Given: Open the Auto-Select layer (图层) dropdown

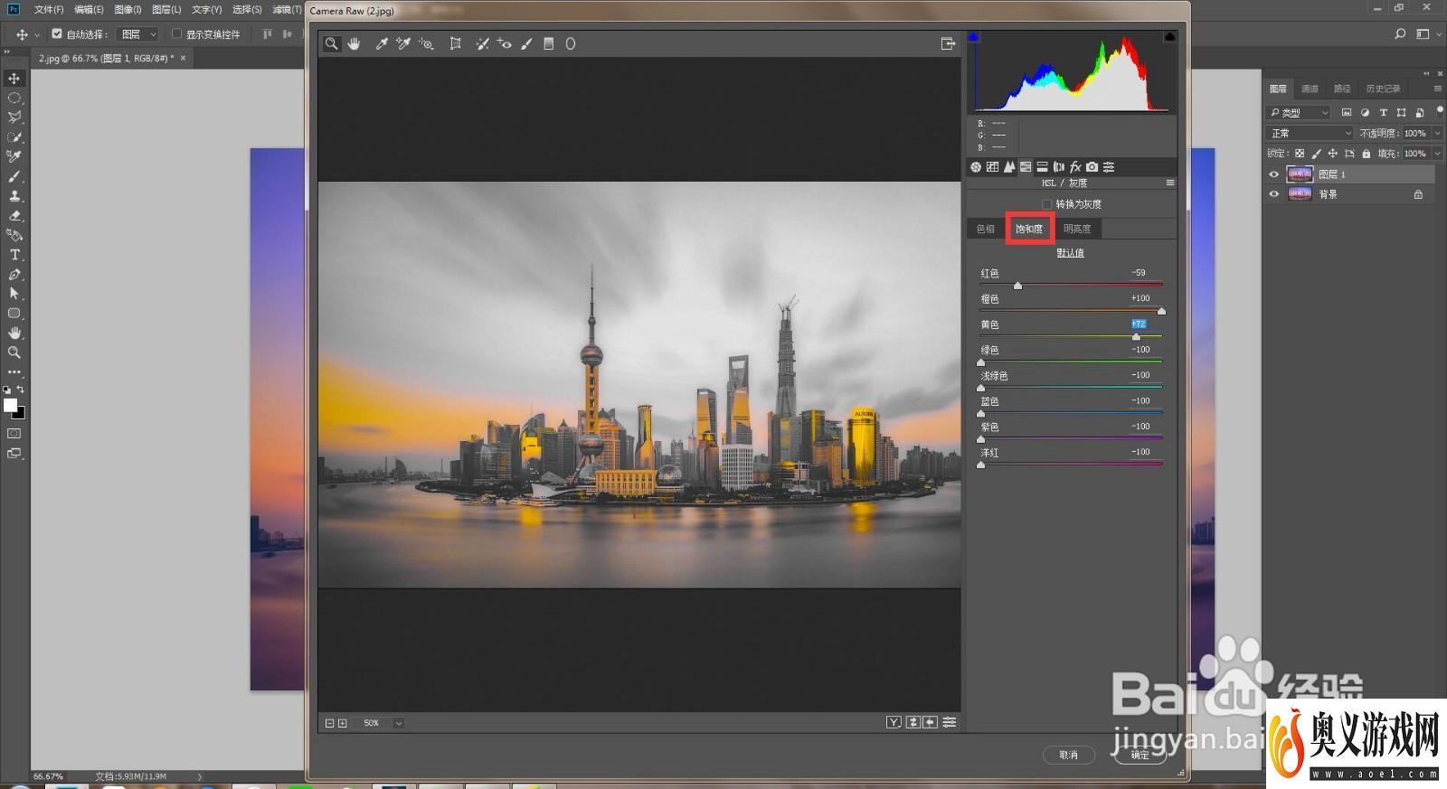Looking at the screenshot, I should [139, 34].
